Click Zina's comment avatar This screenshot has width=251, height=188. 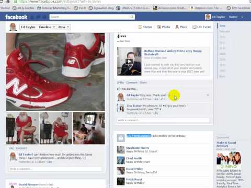coord(121,108)
